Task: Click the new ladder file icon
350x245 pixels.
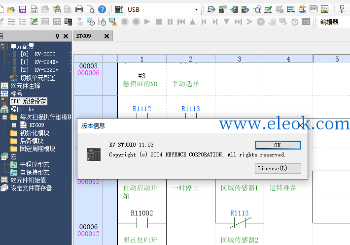Action: pyautogui.click(x=34, y=9)
